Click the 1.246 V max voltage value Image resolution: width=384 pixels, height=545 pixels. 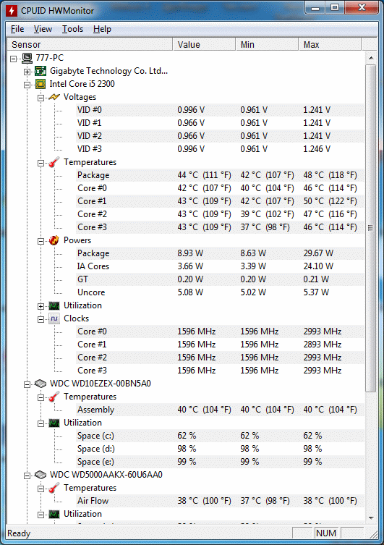[x=317, y=149]
